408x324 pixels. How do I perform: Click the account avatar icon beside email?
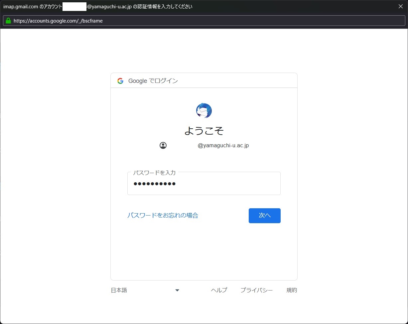pos(163,145)
